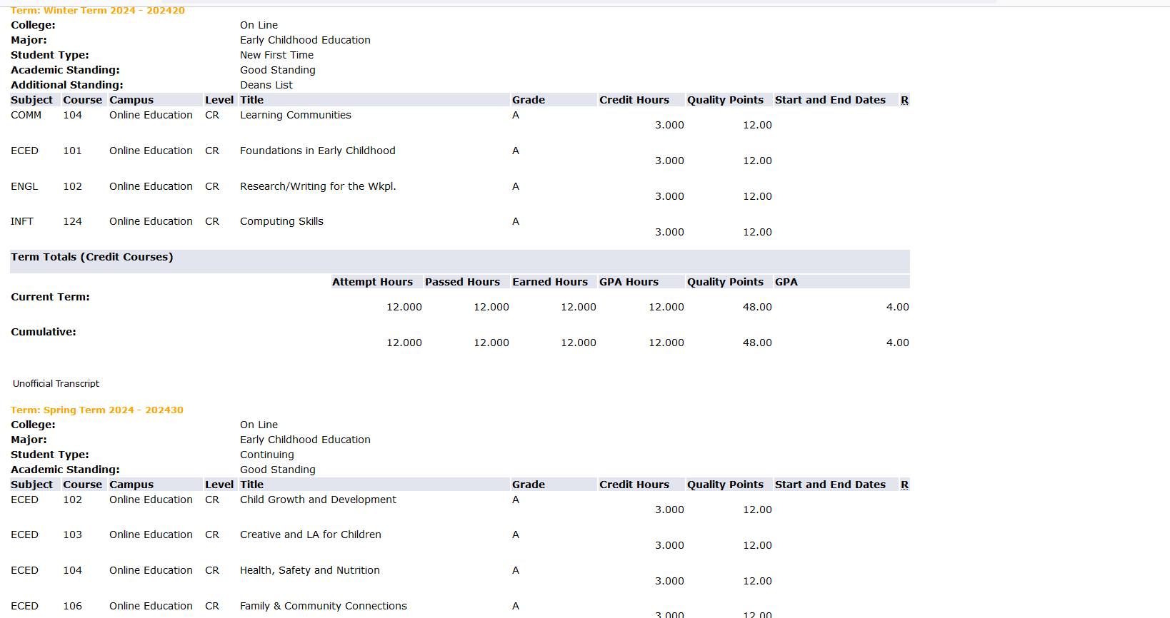Click the Cumulative row Quality Points value
Screen dimensions: 1170x618
tap(756, 343)
